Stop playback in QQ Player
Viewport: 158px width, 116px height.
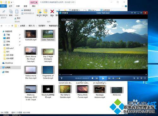(93, 78)
